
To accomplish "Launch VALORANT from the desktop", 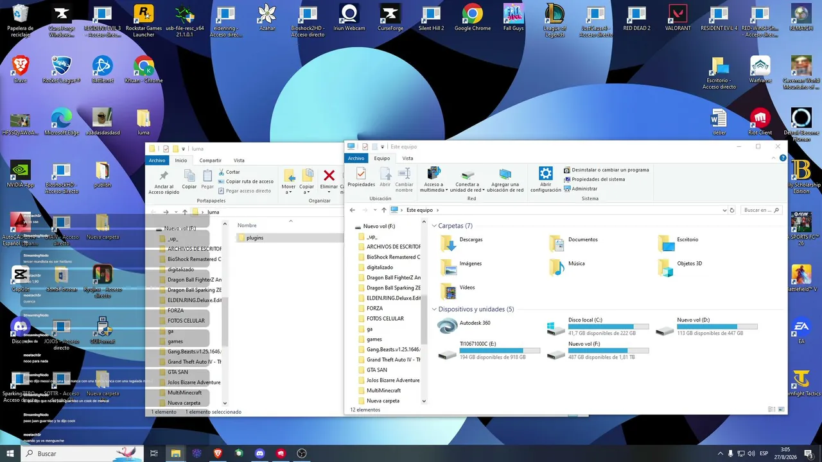I will [678, 18].
